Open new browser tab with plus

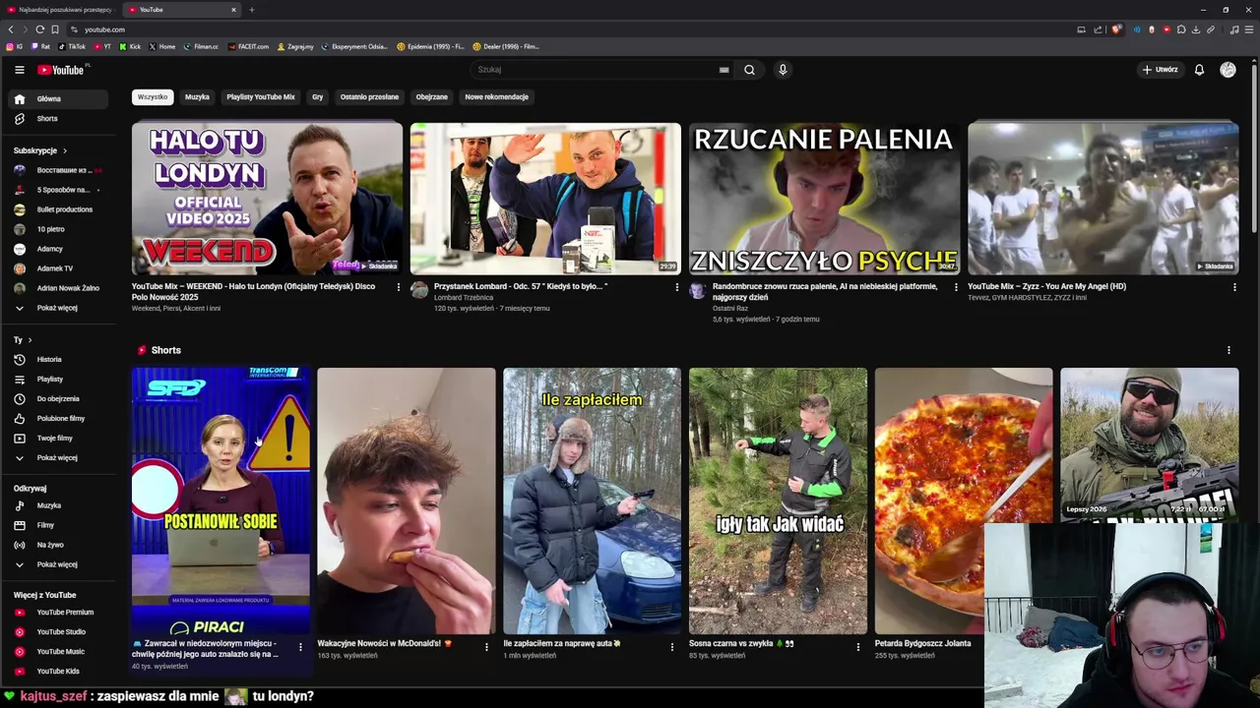click(251, 10)
